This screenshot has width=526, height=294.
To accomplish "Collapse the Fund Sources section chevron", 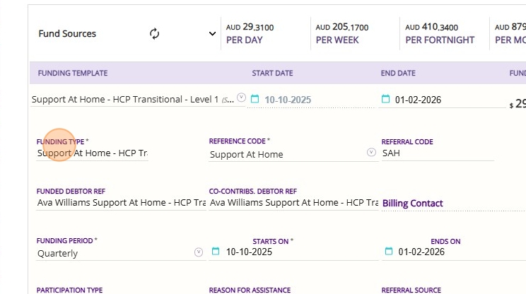I will tap(212, 34).
